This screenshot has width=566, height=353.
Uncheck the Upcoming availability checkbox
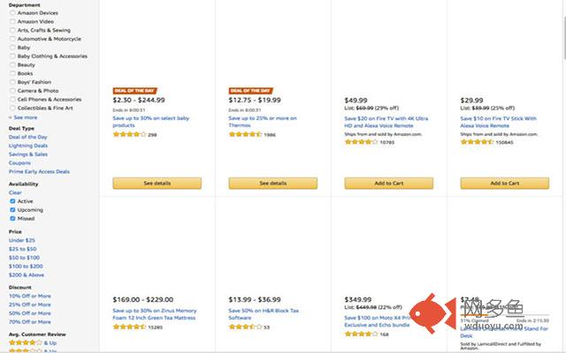coord(12,210)
